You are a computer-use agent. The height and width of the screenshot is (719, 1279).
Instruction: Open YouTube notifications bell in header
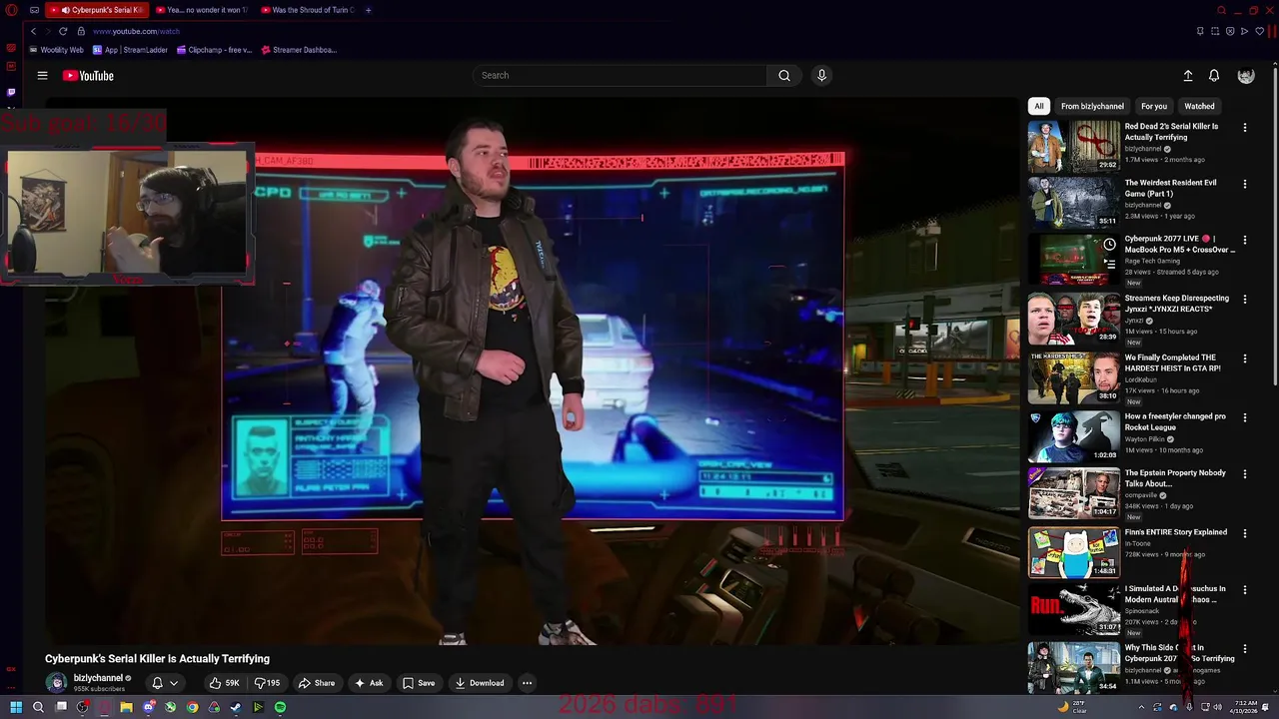[1214, 76]
